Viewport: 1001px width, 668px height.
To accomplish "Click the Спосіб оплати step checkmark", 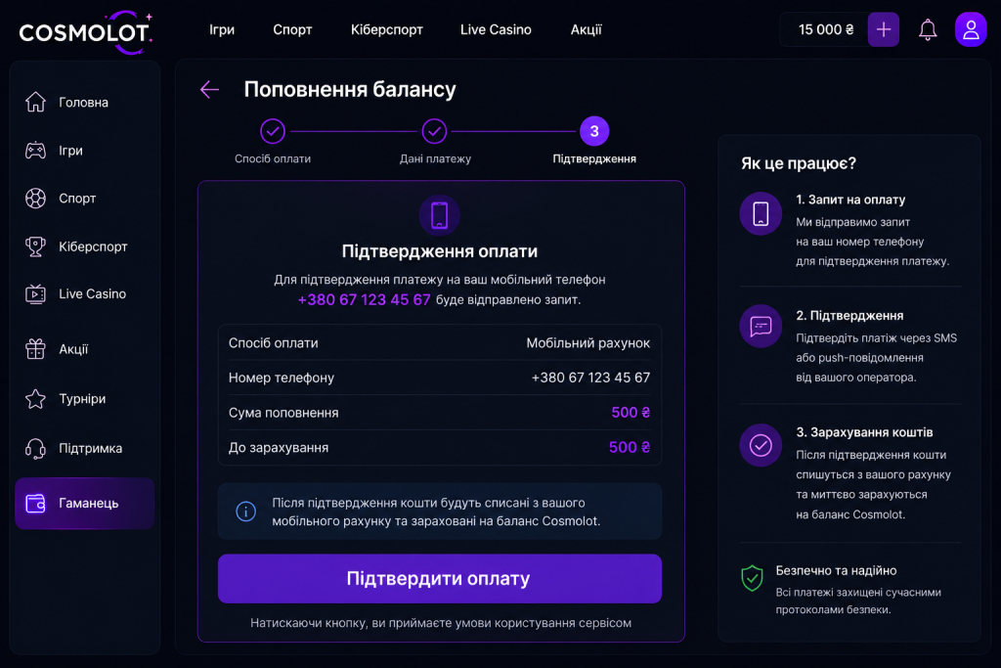I will click(273, 132).
